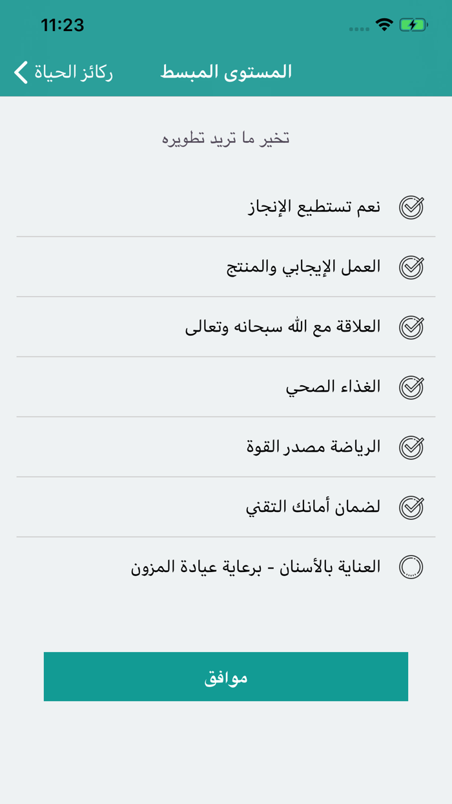Tap the checkmark icon beside "الرياضة مصدر القوة"
This screenshot has width=452, height=804.
point(411,447)
